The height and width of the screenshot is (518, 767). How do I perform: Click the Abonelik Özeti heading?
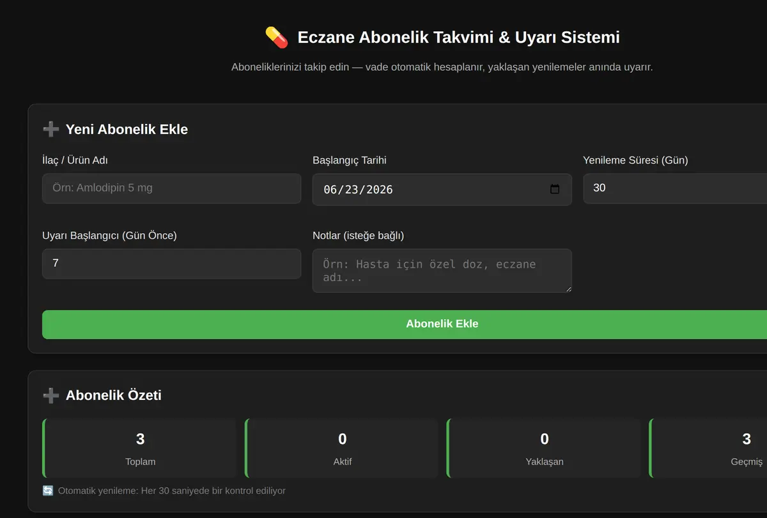click(113, 395)
